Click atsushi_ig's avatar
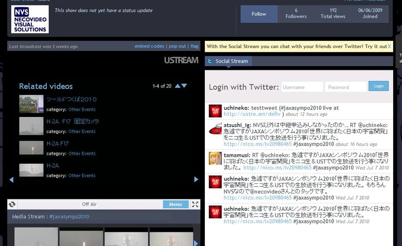This screenshot has width=402, height=246. 215,129
